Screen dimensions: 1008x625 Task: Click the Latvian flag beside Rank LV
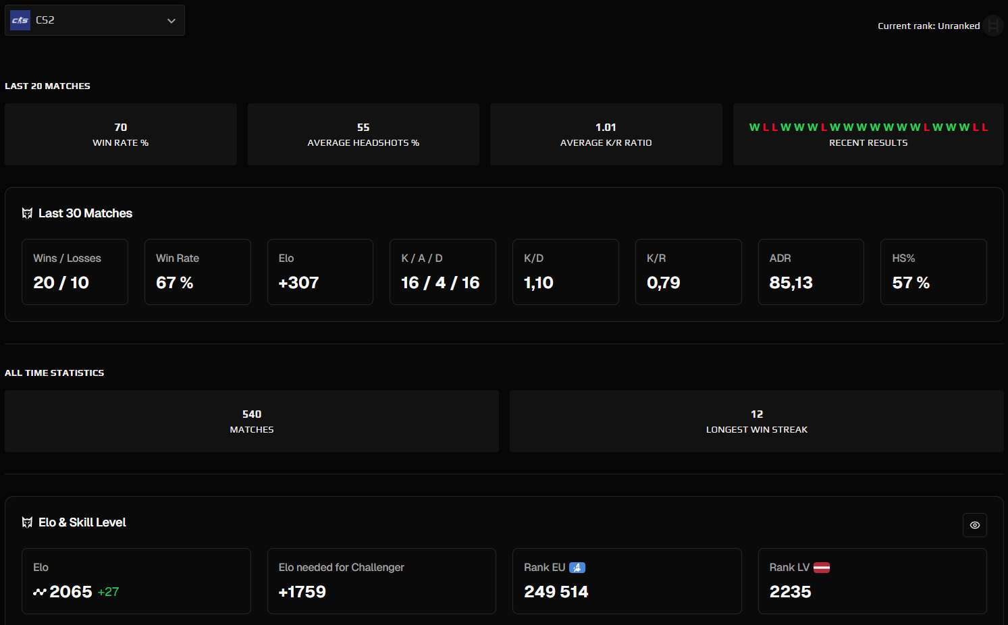tap(822, 568)
